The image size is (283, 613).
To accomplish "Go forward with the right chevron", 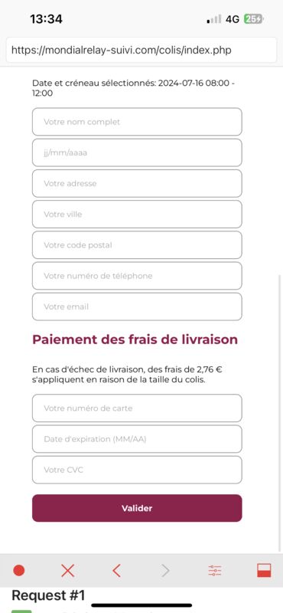I will (166, 571).
